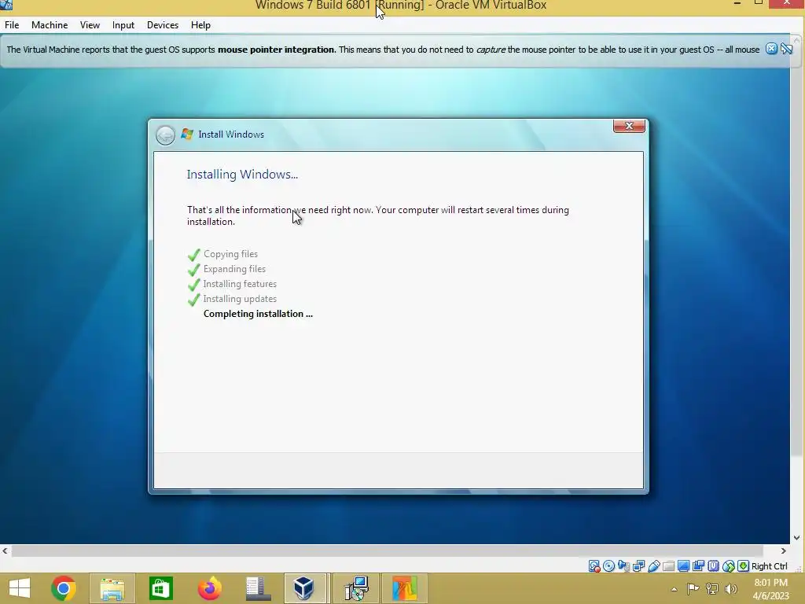This screenshot has height=604, width=805.
Task: Open the Action Center flag tray icon
Action: coord(693,588)
